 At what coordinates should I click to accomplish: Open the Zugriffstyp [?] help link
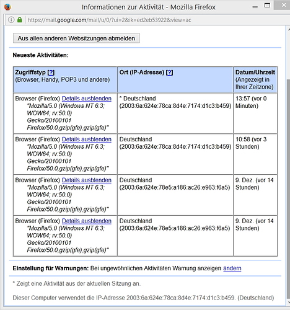51,73
